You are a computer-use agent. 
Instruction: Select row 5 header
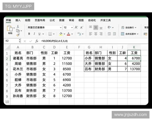7,75
